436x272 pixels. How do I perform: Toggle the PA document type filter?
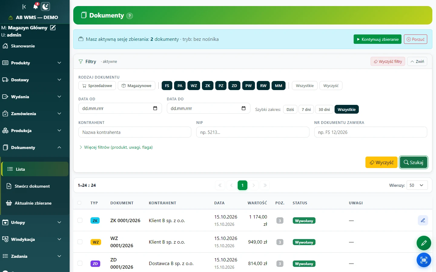tap(180, 86)
